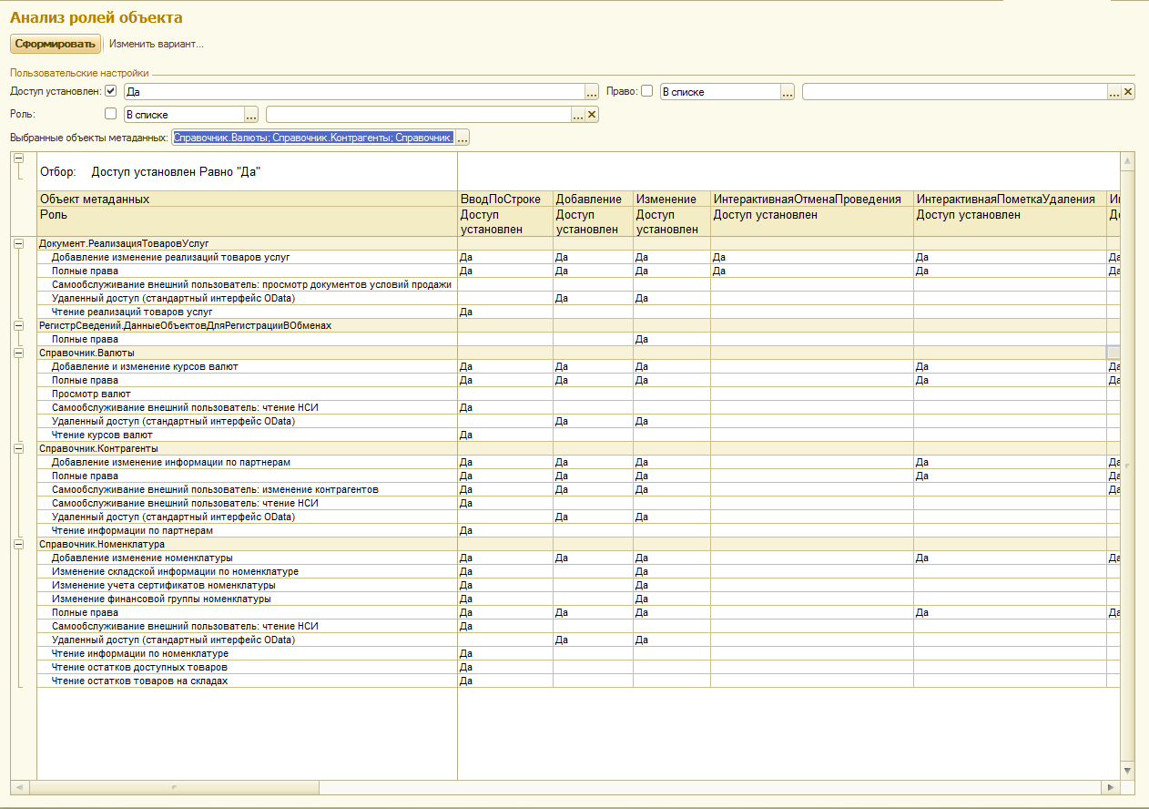Click the horizontal scrollbar thumb
This screenshot has width=1149, height=809.
pos(176,787)
